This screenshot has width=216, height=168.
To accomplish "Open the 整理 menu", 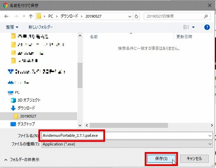I will coord(12,27).
